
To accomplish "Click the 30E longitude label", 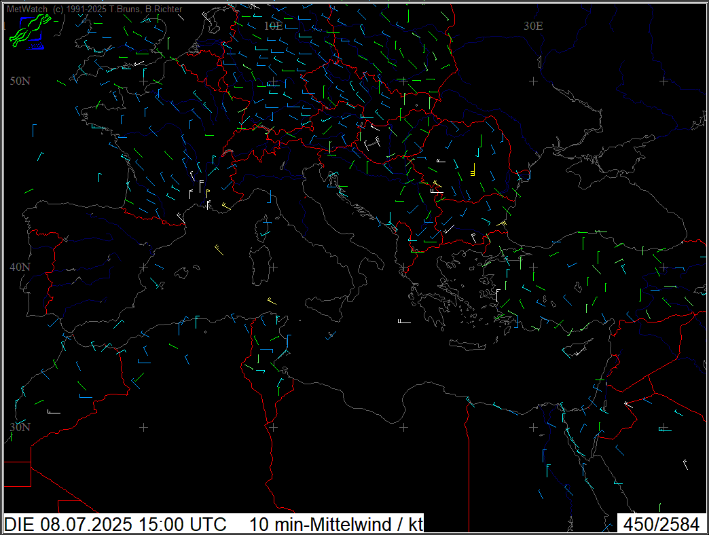I will tap(533, 26).
